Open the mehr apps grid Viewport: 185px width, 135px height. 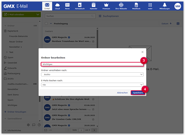150,6
